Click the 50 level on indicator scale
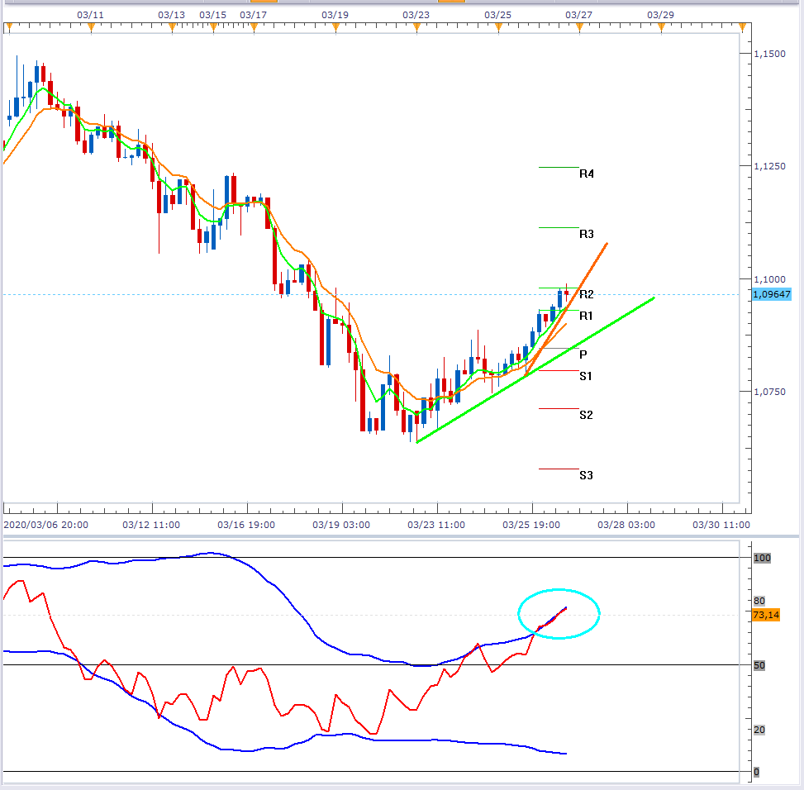This screenshot has width=804, height=790. pos(759,665)
